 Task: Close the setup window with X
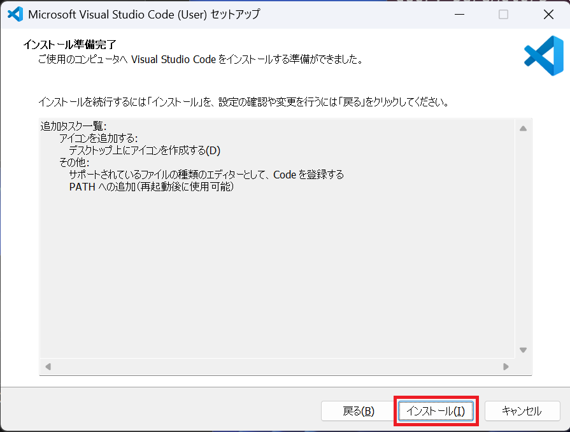click(x=547, y=15)
